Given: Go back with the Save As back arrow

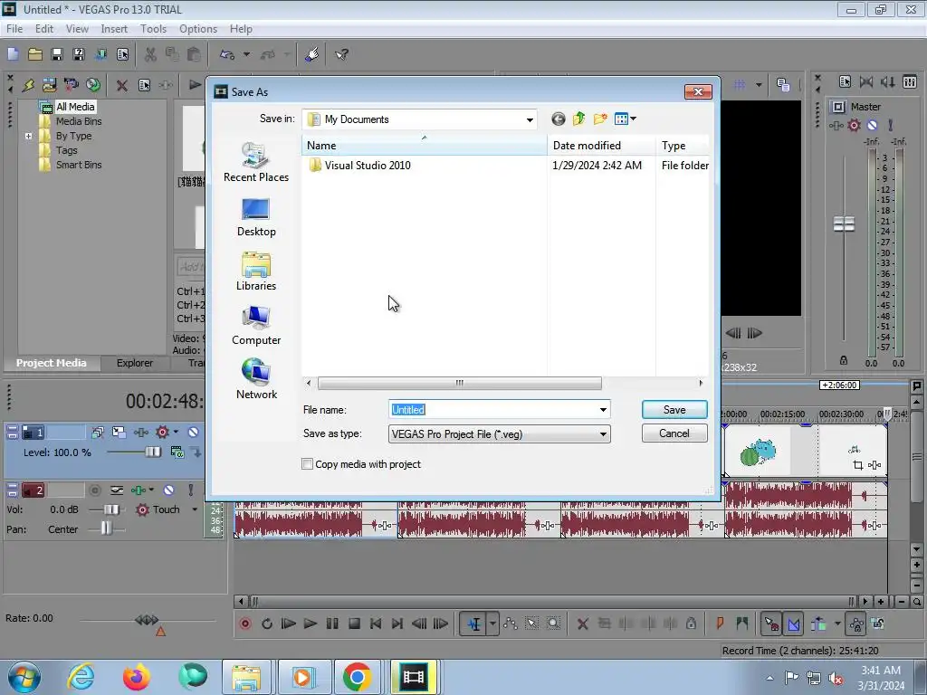Looking at the screenshot, I should pos(558,119).
